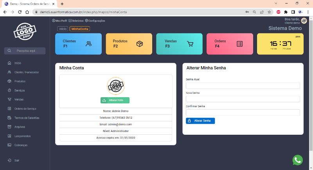The height and width of the screenshot is (170, 313).
Task: Open Meu Perfil in top menu
Action: (x=59, y=20)
